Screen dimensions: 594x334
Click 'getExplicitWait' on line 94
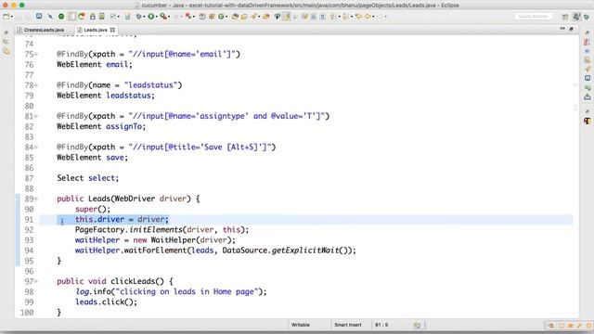tap(305, 250)
